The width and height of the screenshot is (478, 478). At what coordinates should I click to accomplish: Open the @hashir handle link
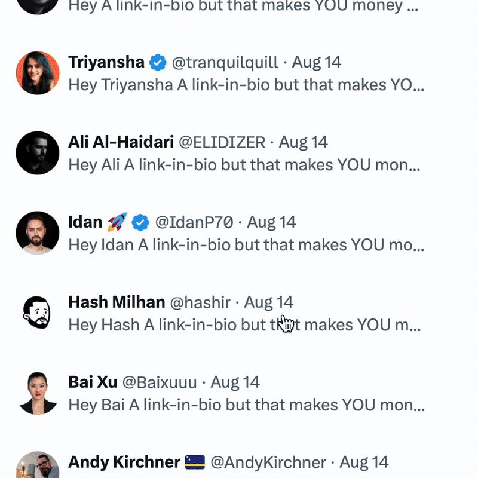click(200, 302)
